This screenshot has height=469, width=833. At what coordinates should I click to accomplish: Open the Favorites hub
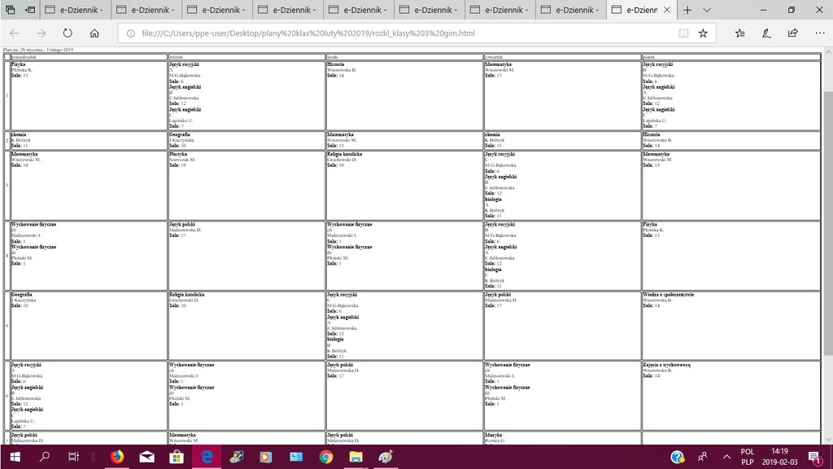739,33
